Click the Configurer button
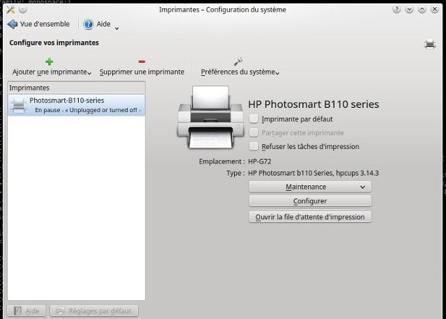The width and height of the screenshot is (446, 319). (x=310, y=201)
